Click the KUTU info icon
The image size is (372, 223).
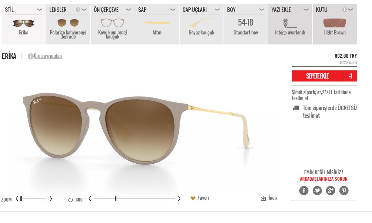coord(345,10)
